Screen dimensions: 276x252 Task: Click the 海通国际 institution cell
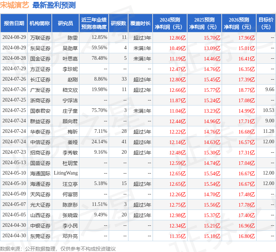click(40, 174)
